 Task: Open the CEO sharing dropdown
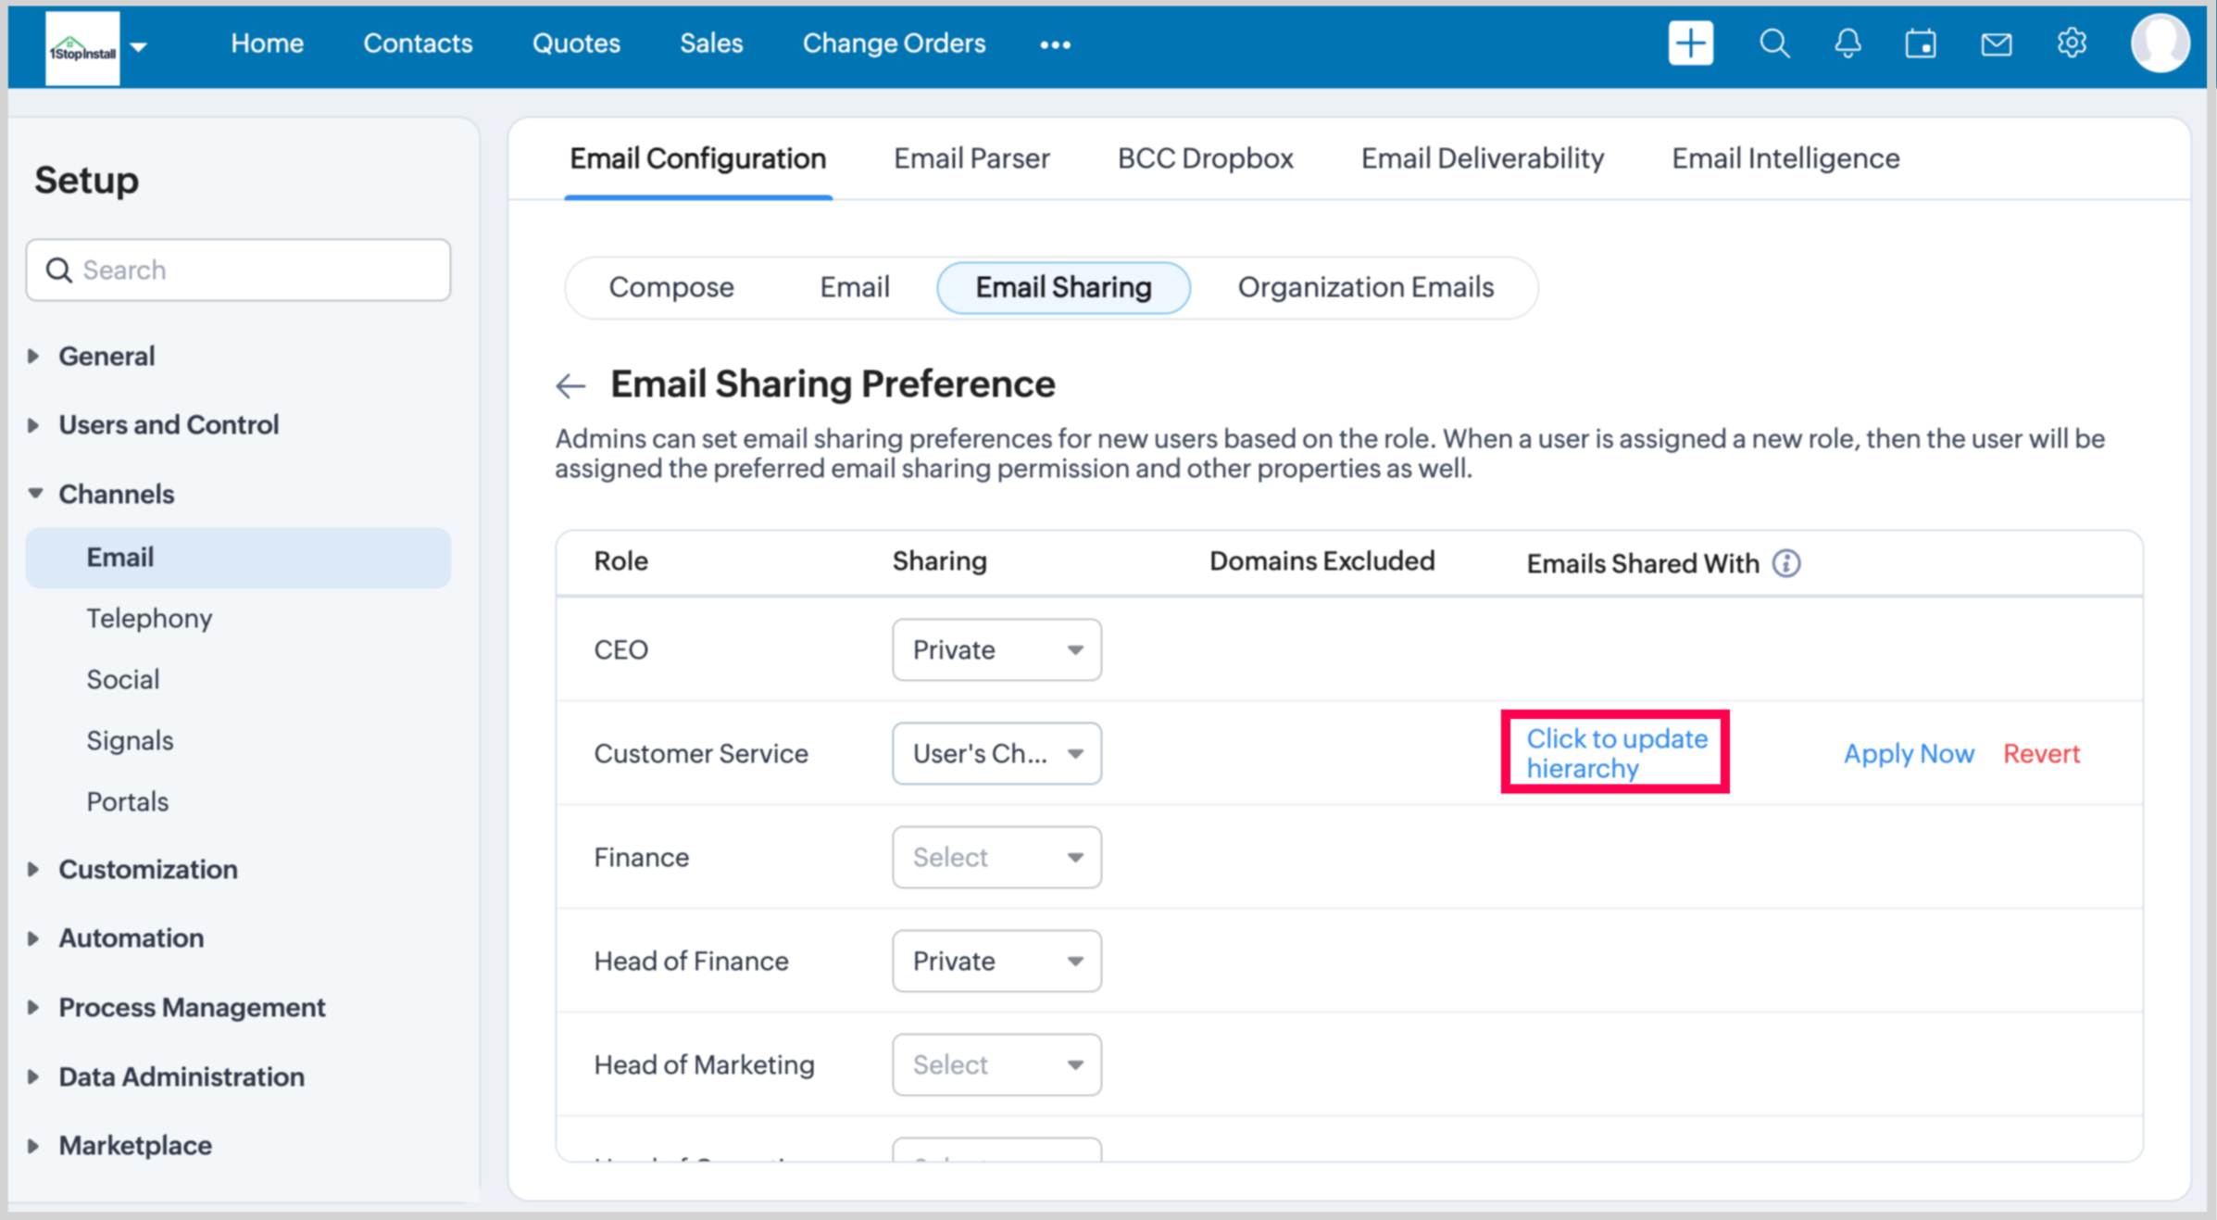coord(996,649)
